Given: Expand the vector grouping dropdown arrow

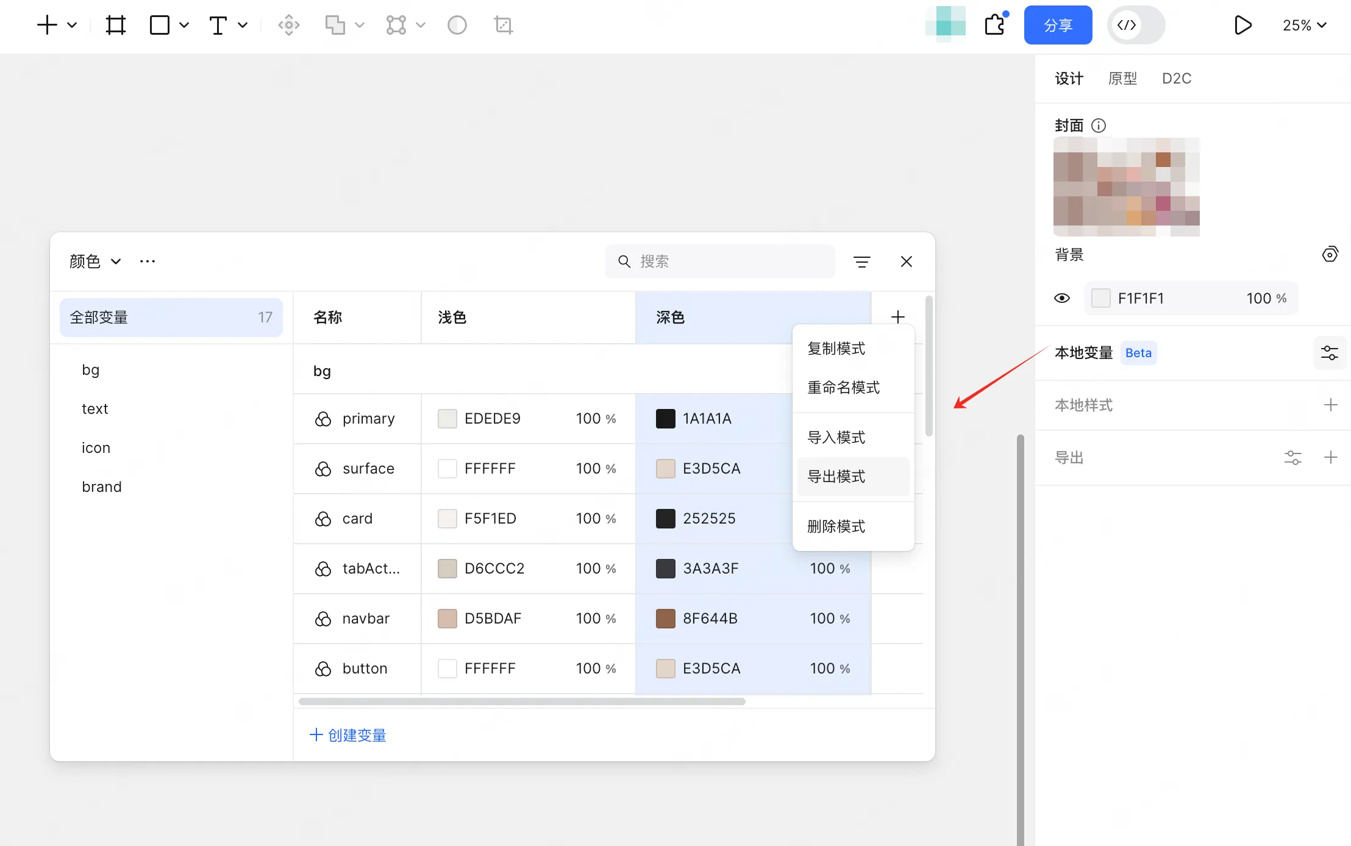Looking at the screenshot, I should tap(421, 25).
